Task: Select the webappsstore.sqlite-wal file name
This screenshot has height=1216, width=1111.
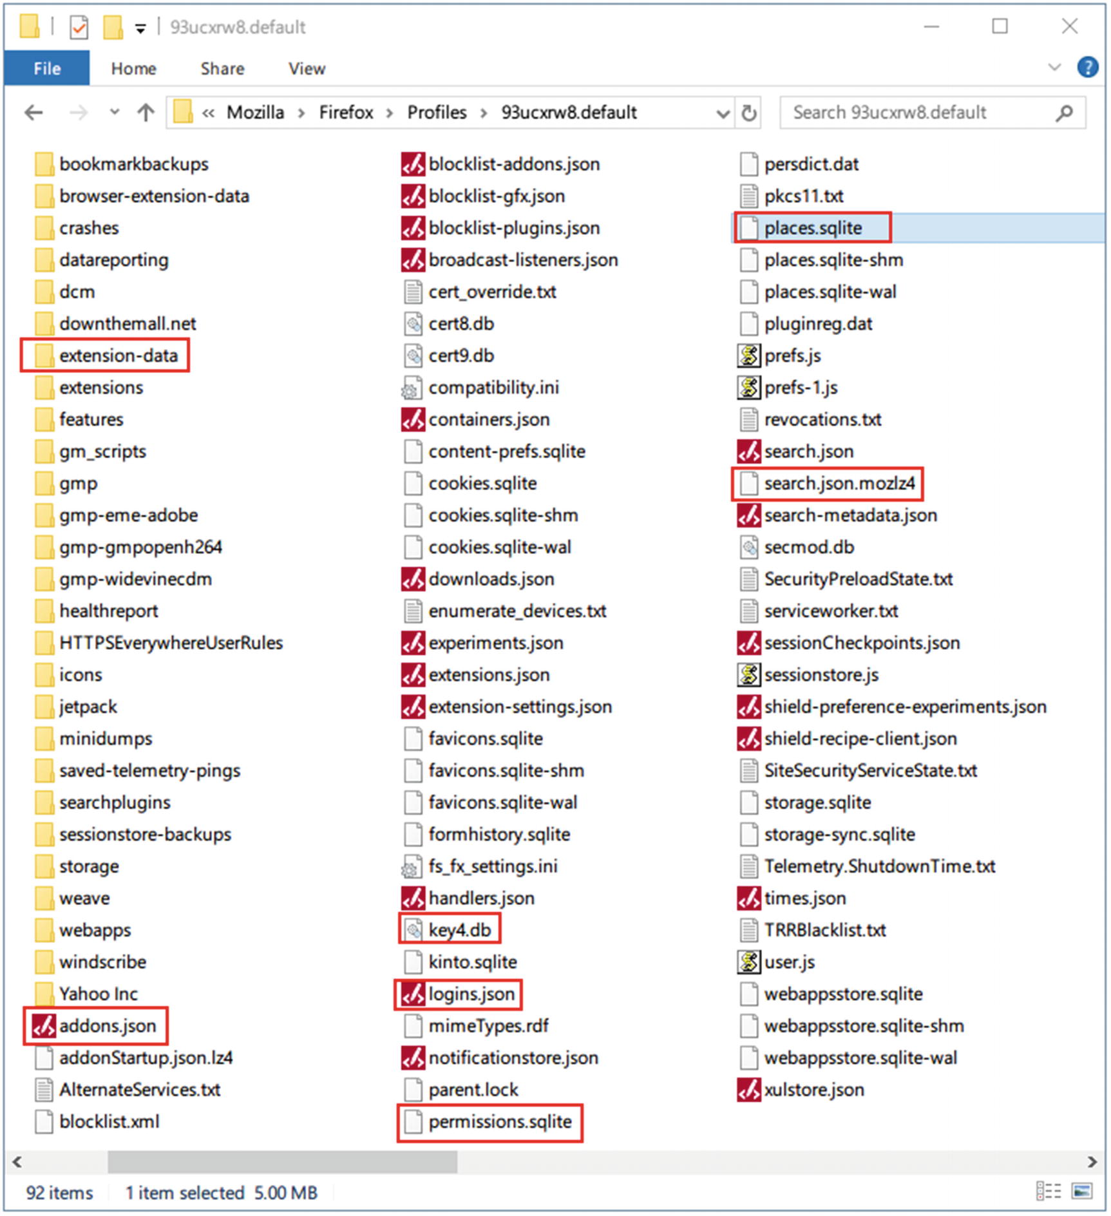Action: tap(860, 1058)
